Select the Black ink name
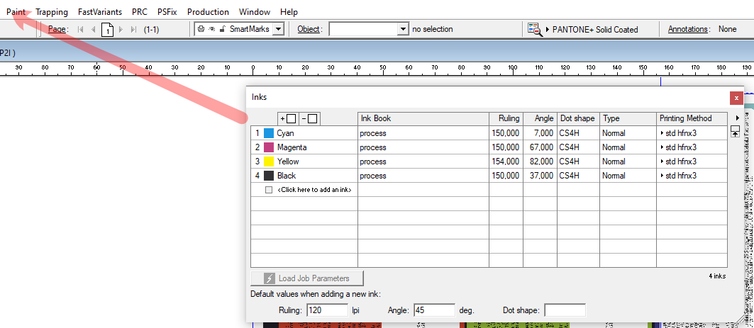Image resolution: width=754 pixels, height=328 pixels. [287, 176]
